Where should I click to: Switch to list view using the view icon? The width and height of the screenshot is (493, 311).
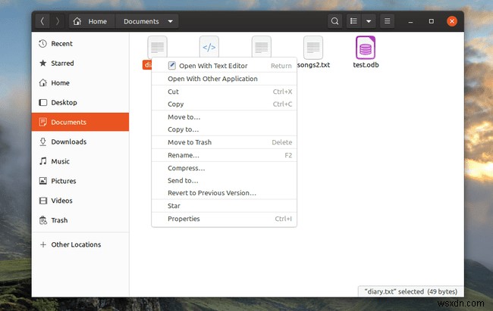click(x=353, y=21)
